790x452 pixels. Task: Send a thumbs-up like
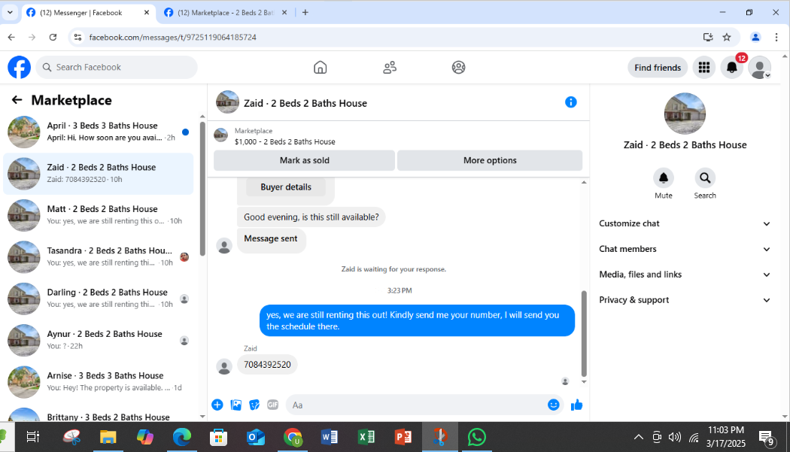(x=577, y=405)
